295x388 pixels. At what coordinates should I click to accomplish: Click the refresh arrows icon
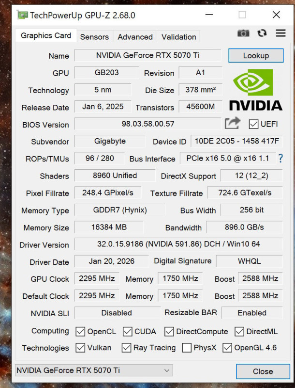[x=262, y=33]
